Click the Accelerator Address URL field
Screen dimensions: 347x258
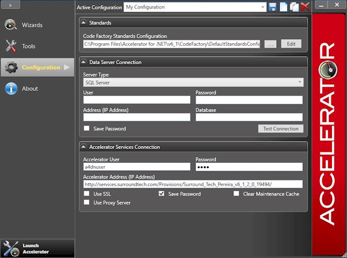[193, 184]
